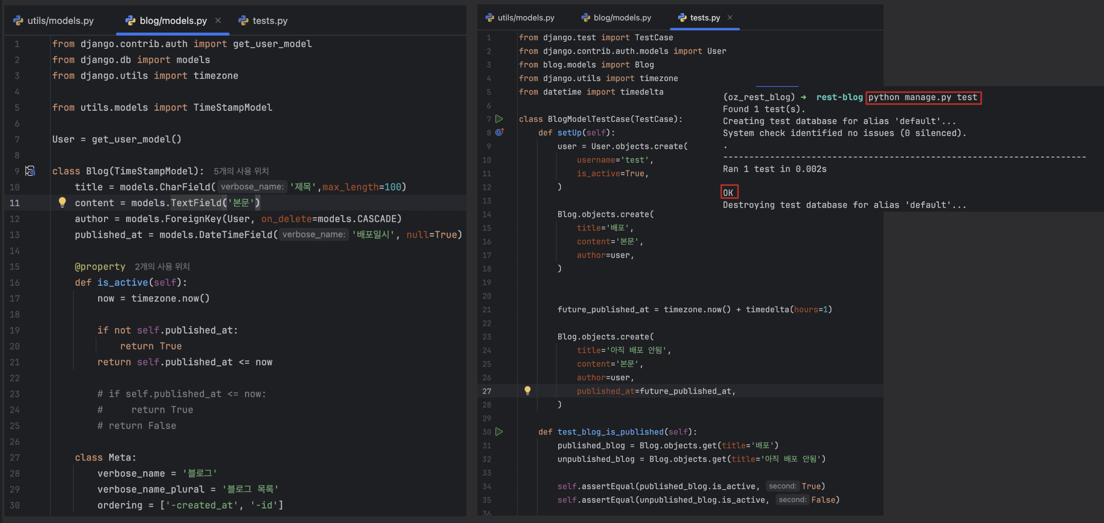Click lightbulb beside published_at=future_published_at line
The width and height of the screenshot is (1104, 523).
click(527, 390)
